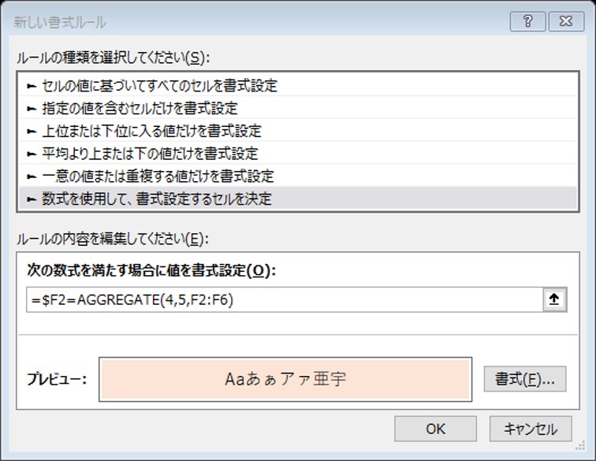Screen dimensions: 596x461
Task: Click the collapse dialog arrow beside formula field
Action: click(554, 300)
